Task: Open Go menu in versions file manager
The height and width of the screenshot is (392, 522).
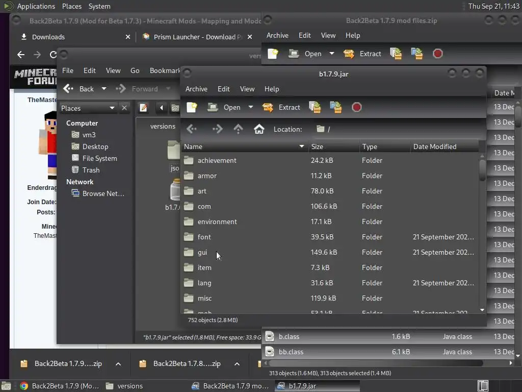Action: (x=135, y=70)
